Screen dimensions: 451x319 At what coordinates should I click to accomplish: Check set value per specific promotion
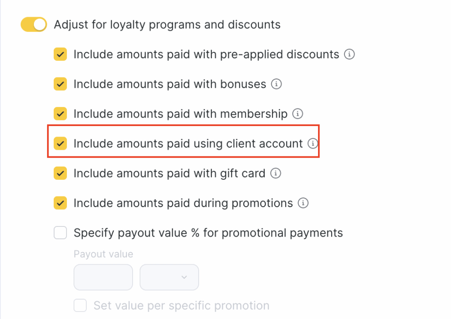tap(80, 305)
